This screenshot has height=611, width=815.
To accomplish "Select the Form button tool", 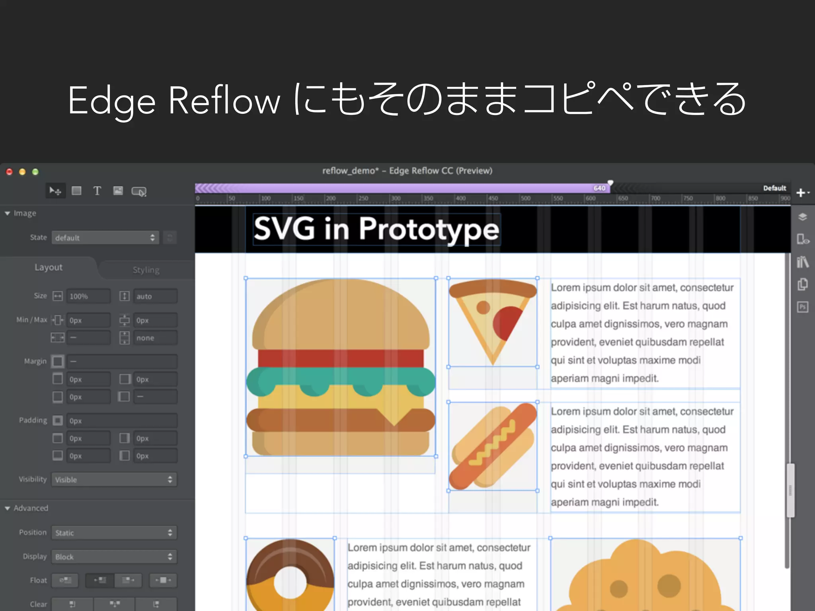I will tap(139, 192).
